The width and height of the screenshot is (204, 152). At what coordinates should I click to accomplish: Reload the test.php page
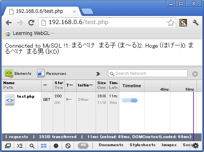point(31,22)
